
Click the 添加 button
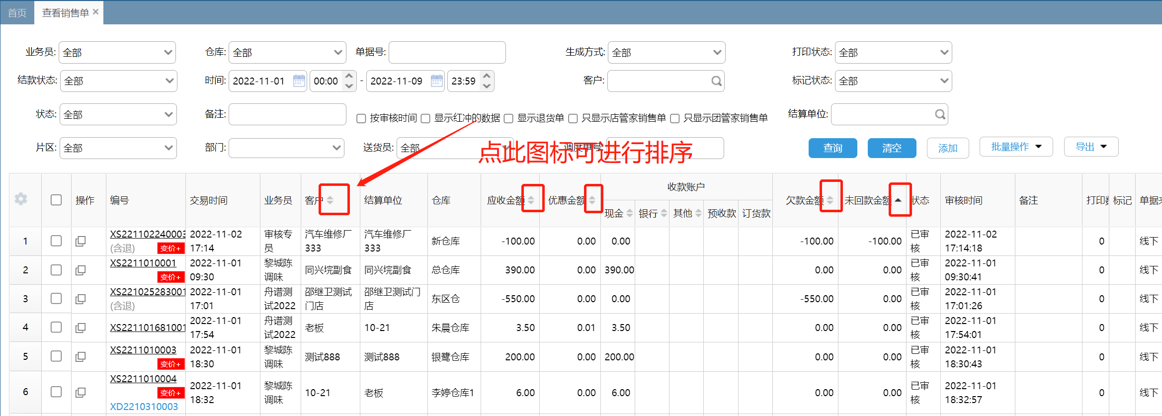tap(948, 148)
